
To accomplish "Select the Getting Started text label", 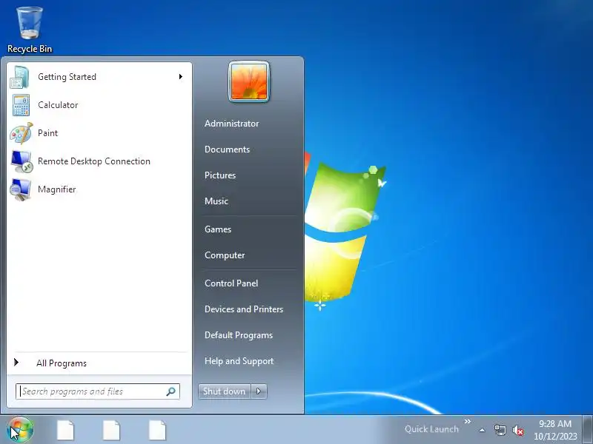I will (67, 77).
